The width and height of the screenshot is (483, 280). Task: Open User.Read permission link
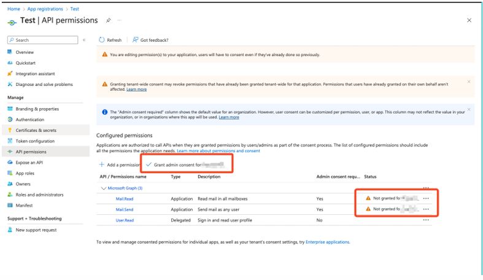tap(125, 220)
